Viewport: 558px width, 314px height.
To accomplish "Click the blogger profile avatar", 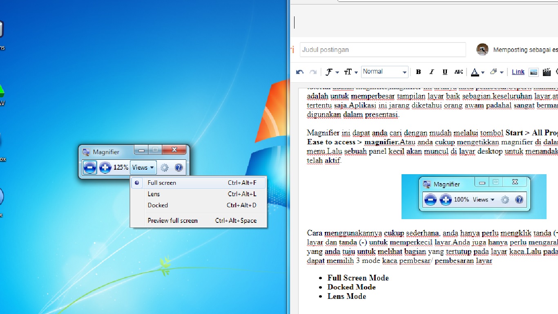I will click(x=482, y=49).
